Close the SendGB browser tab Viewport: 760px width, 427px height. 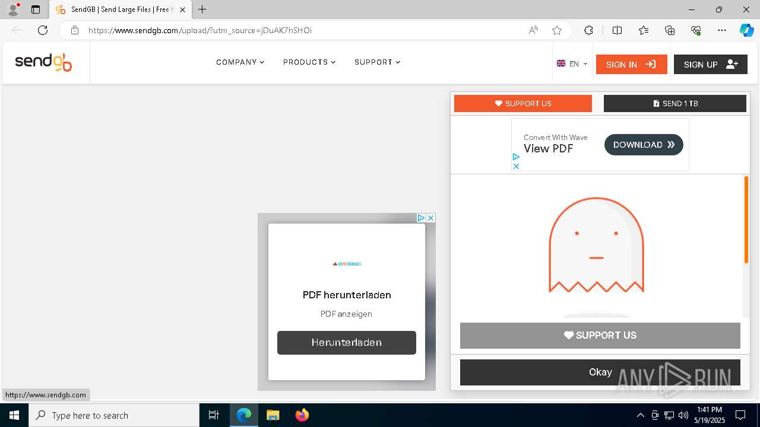point(183,9)
